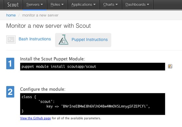Viewport: 182px width, 127px height.
Task: Click 'Install the Scout Puppet Module:' text
Action: coord(53,59)
